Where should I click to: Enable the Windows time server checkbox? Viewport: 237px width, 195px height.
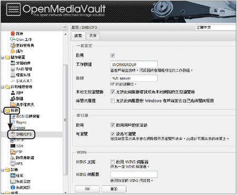[x=113, y=101]
